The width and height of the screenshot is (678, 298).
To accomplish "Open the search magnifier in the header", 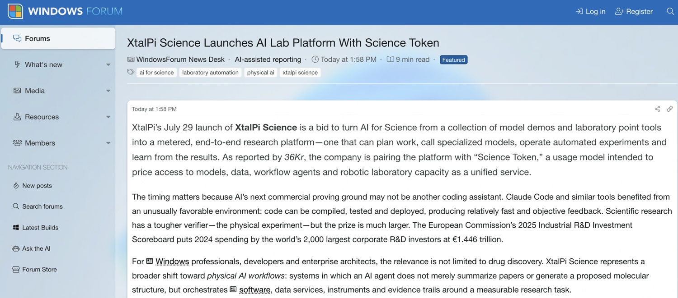I will [670, 11].
